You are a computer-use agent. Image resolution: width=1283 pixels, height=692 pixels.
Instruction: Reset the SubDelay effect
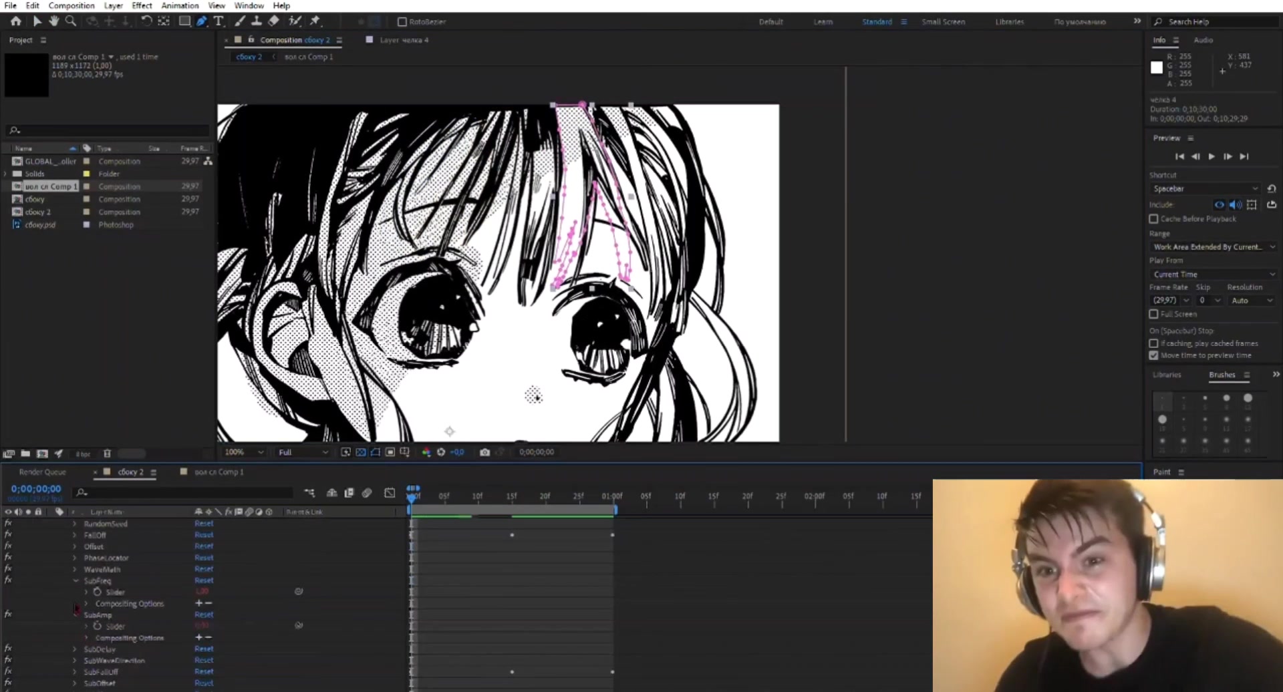[x=204, y=649]
